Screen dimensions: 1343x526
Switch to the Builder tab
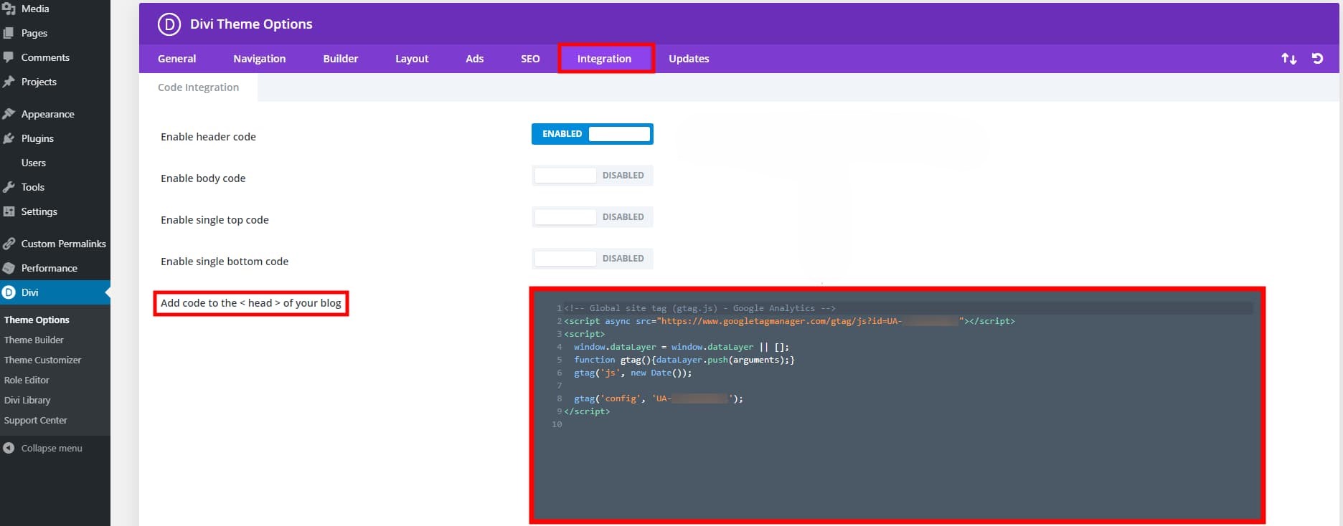pos(341,59)
